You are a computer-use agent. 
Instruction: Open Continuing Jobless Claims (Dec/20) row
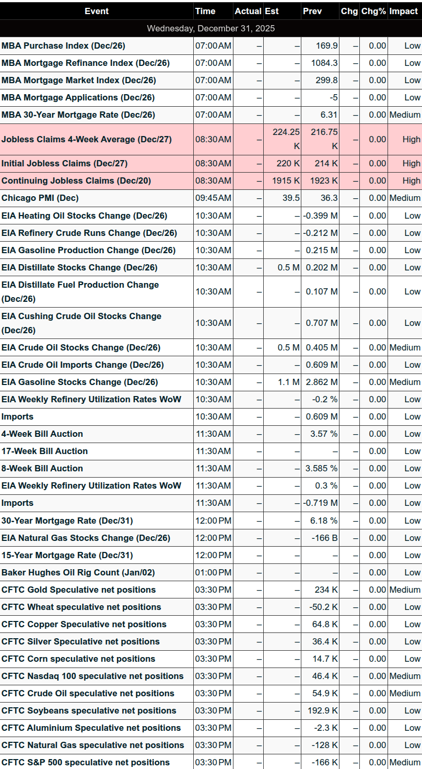pos(76,180)
